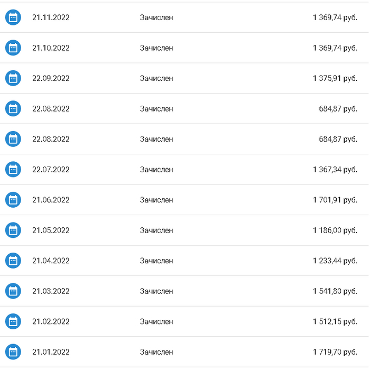Open the 21.11.2022 date entry
The width and height of the screenshot is (370, 370).
[51, 17]
